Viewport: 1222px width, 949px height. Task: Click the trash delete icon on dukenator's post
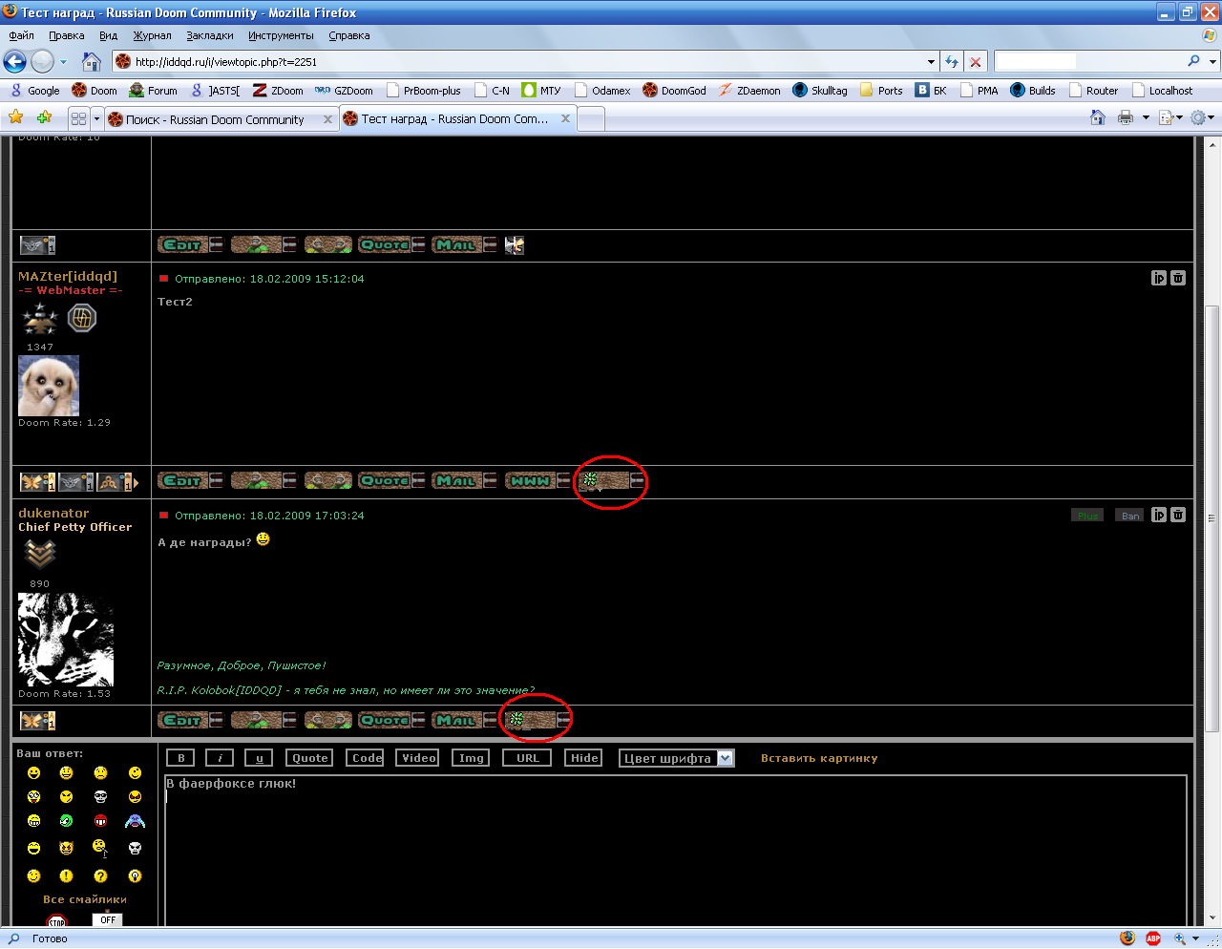(1178, 516)
